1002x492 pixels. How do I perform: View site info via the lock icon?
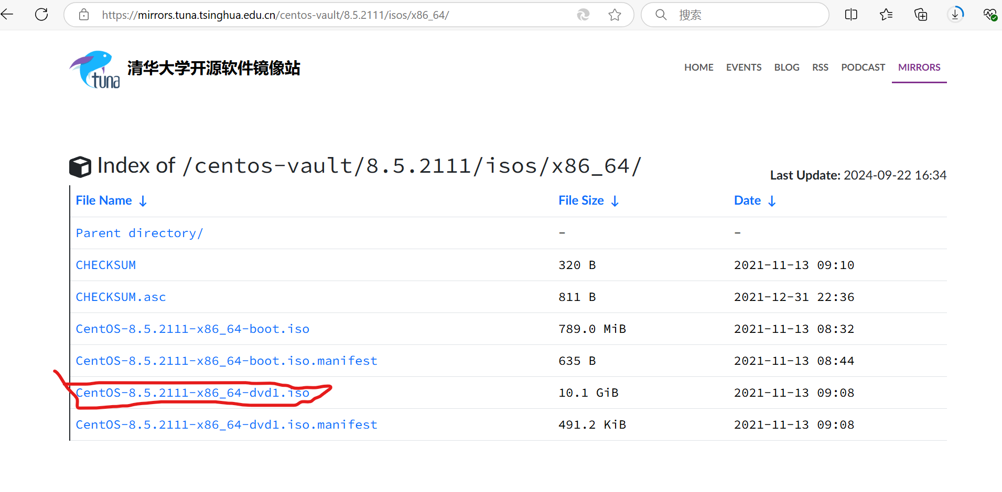pos(84,15)
